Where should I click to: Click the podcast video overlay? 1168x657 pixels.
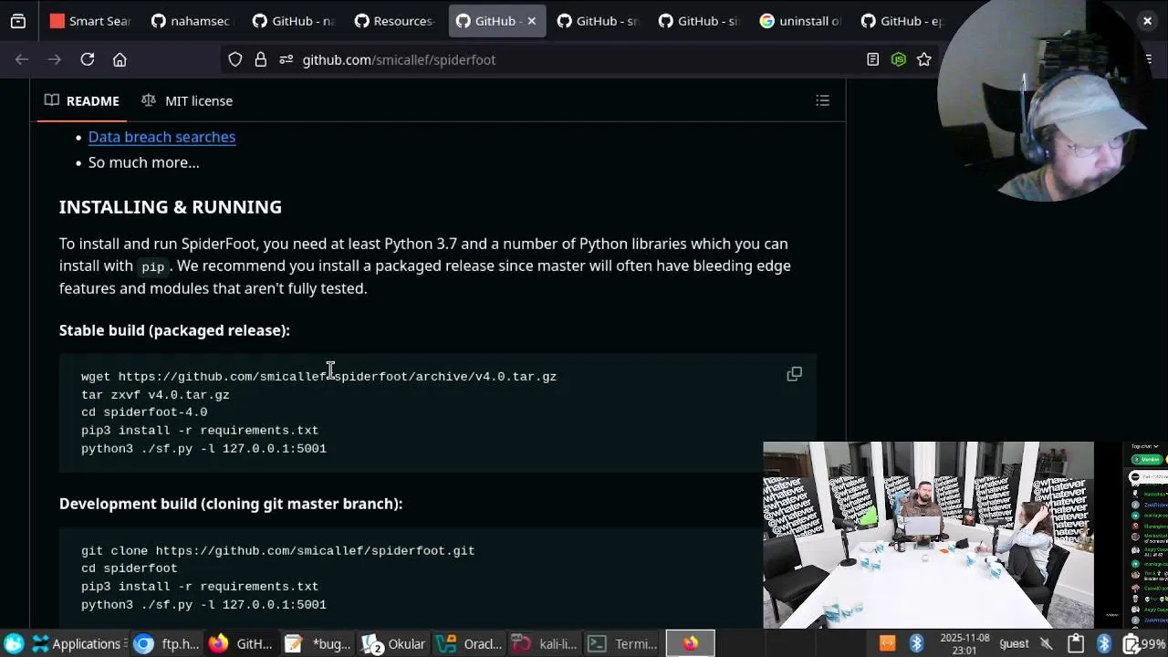928,535
